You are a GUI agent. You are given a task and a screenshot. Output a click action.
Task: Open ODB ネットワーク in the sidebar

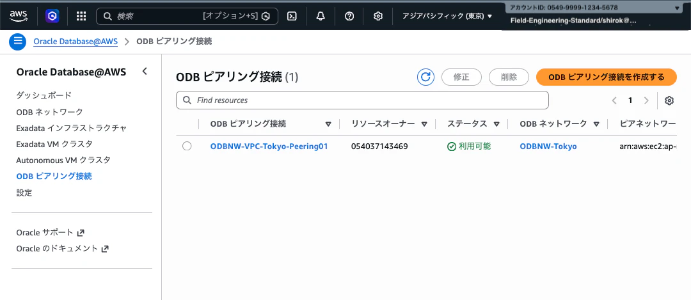[x=49, y=112]
